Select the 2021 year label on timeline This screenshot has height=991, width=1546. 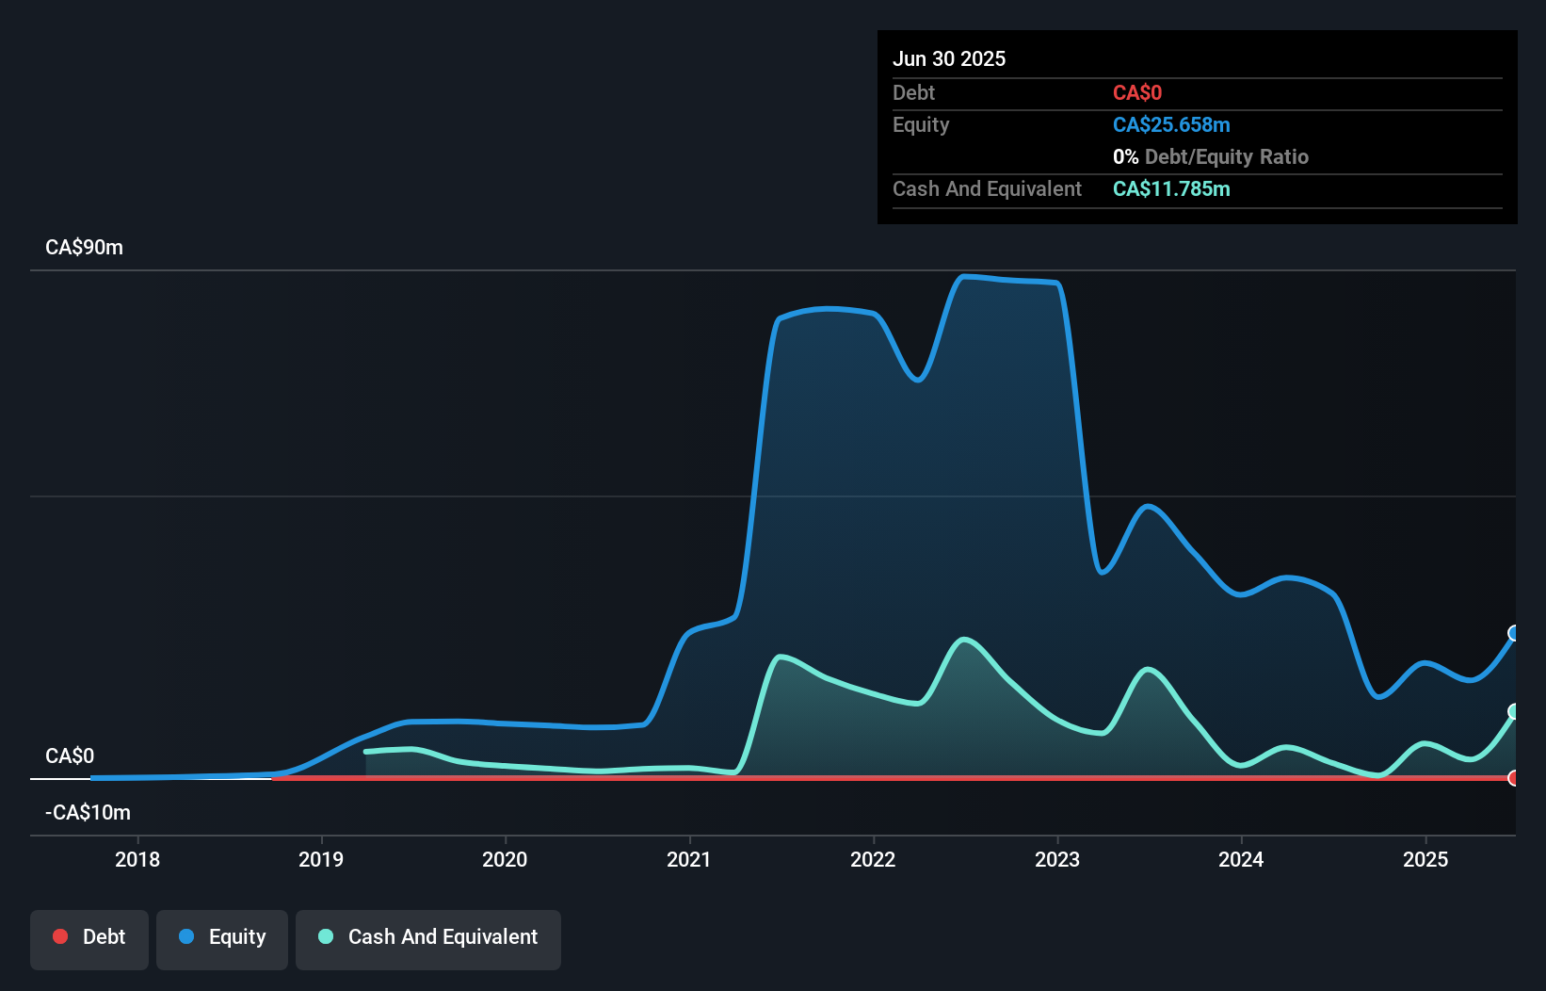tap(690, 859)
